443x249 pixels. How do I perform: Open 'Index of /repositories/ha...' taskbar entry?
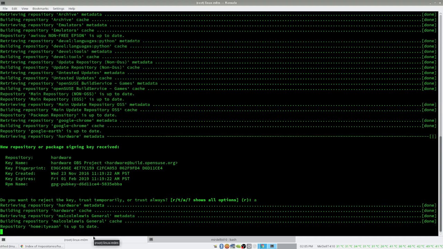pyautogui.click(x=42, y=246)
